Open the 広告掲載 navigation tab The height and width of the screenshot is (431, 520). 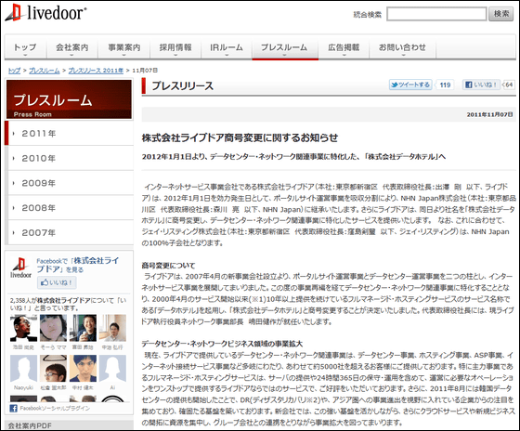[344, 47]
